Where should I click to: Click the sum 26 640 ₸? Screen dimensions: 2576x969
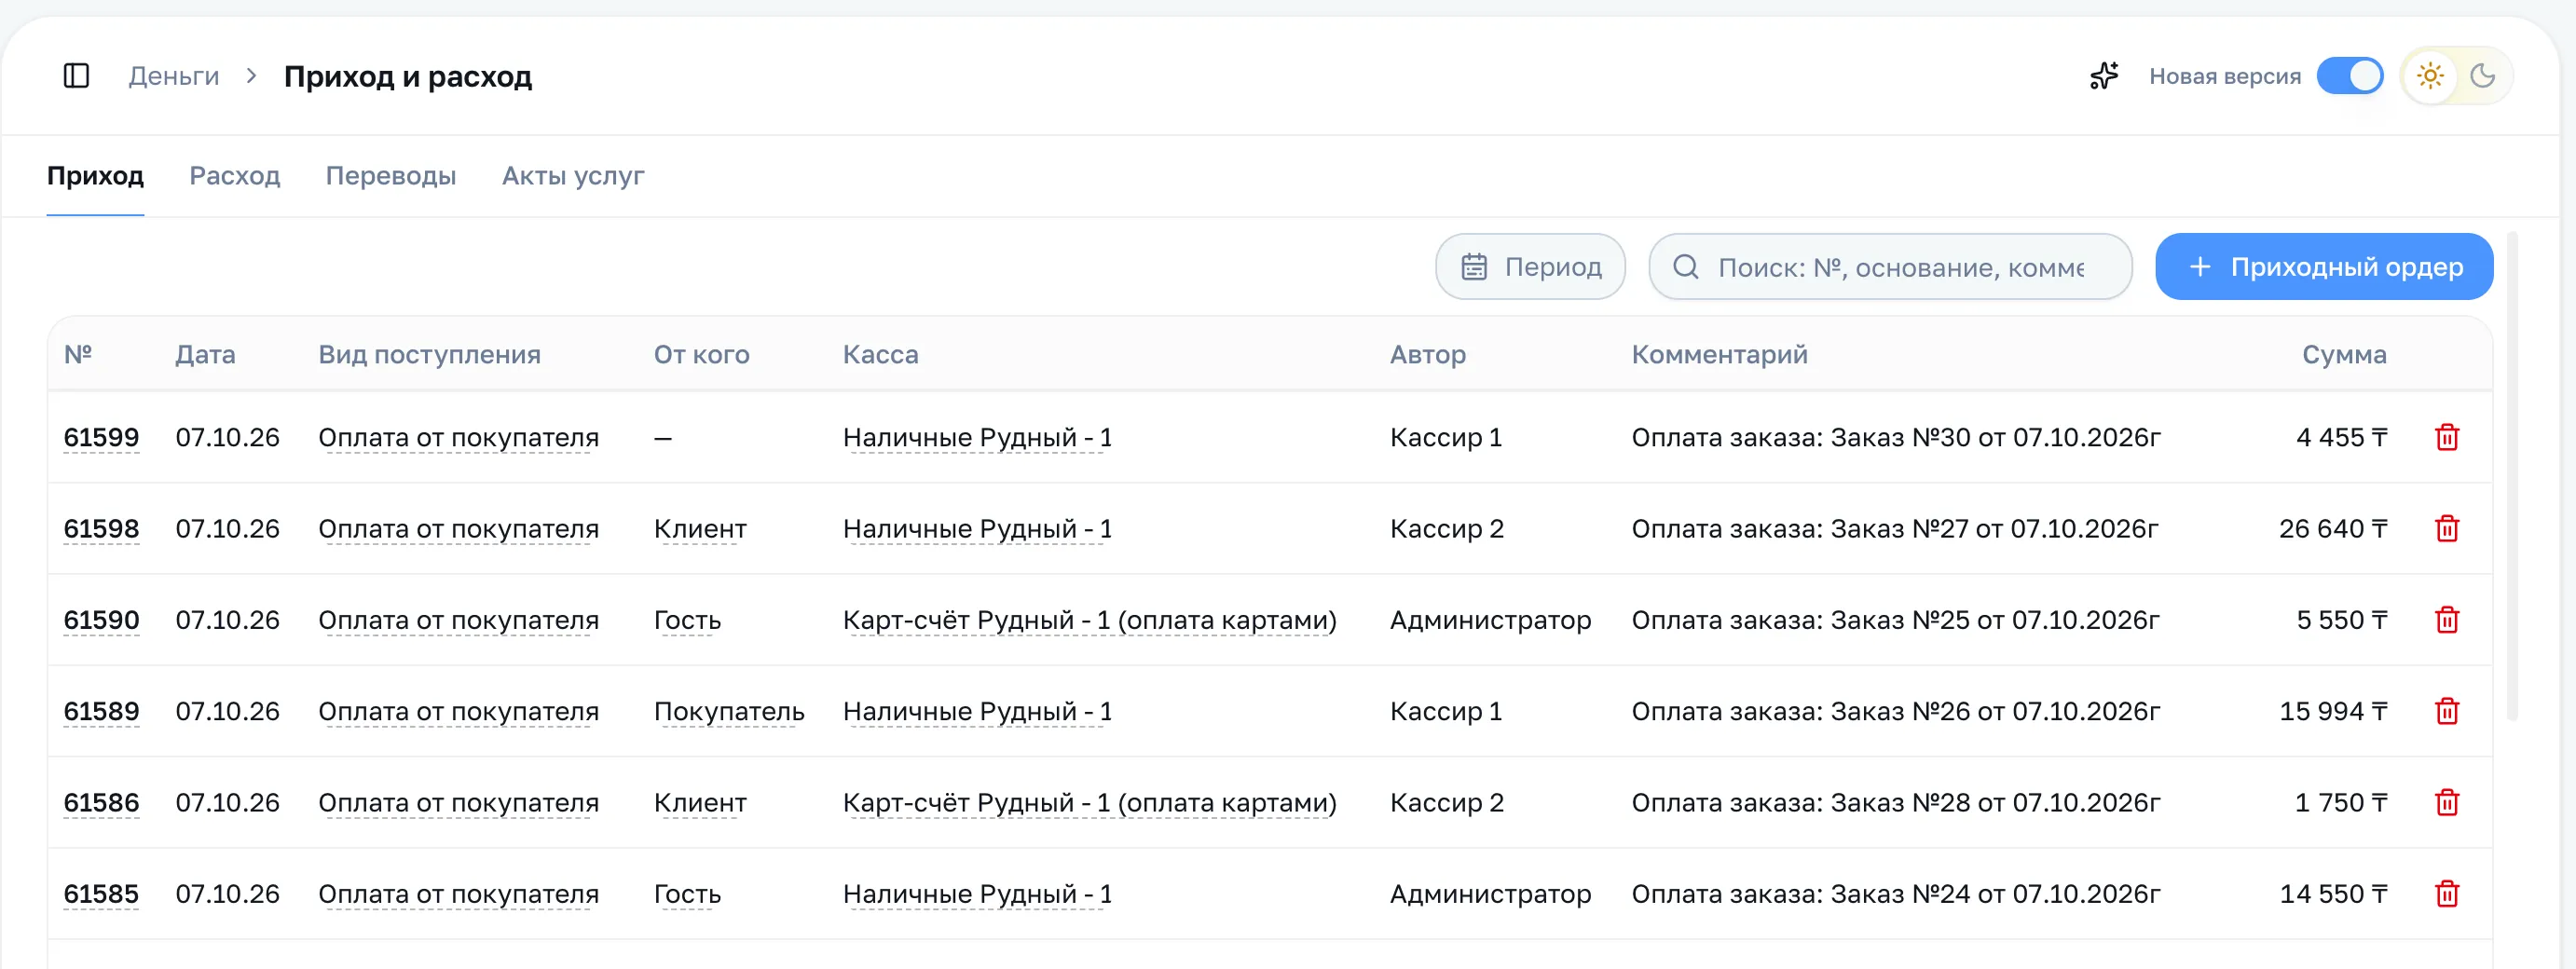[x=2333, y=528]
